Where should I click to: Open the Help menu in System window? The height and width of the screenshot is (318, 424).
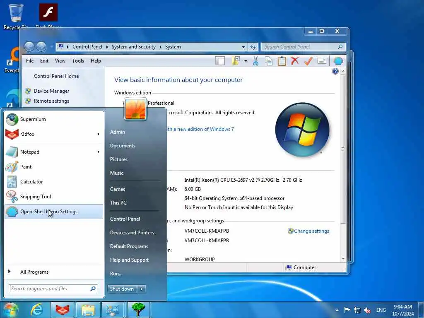(96, 61)
